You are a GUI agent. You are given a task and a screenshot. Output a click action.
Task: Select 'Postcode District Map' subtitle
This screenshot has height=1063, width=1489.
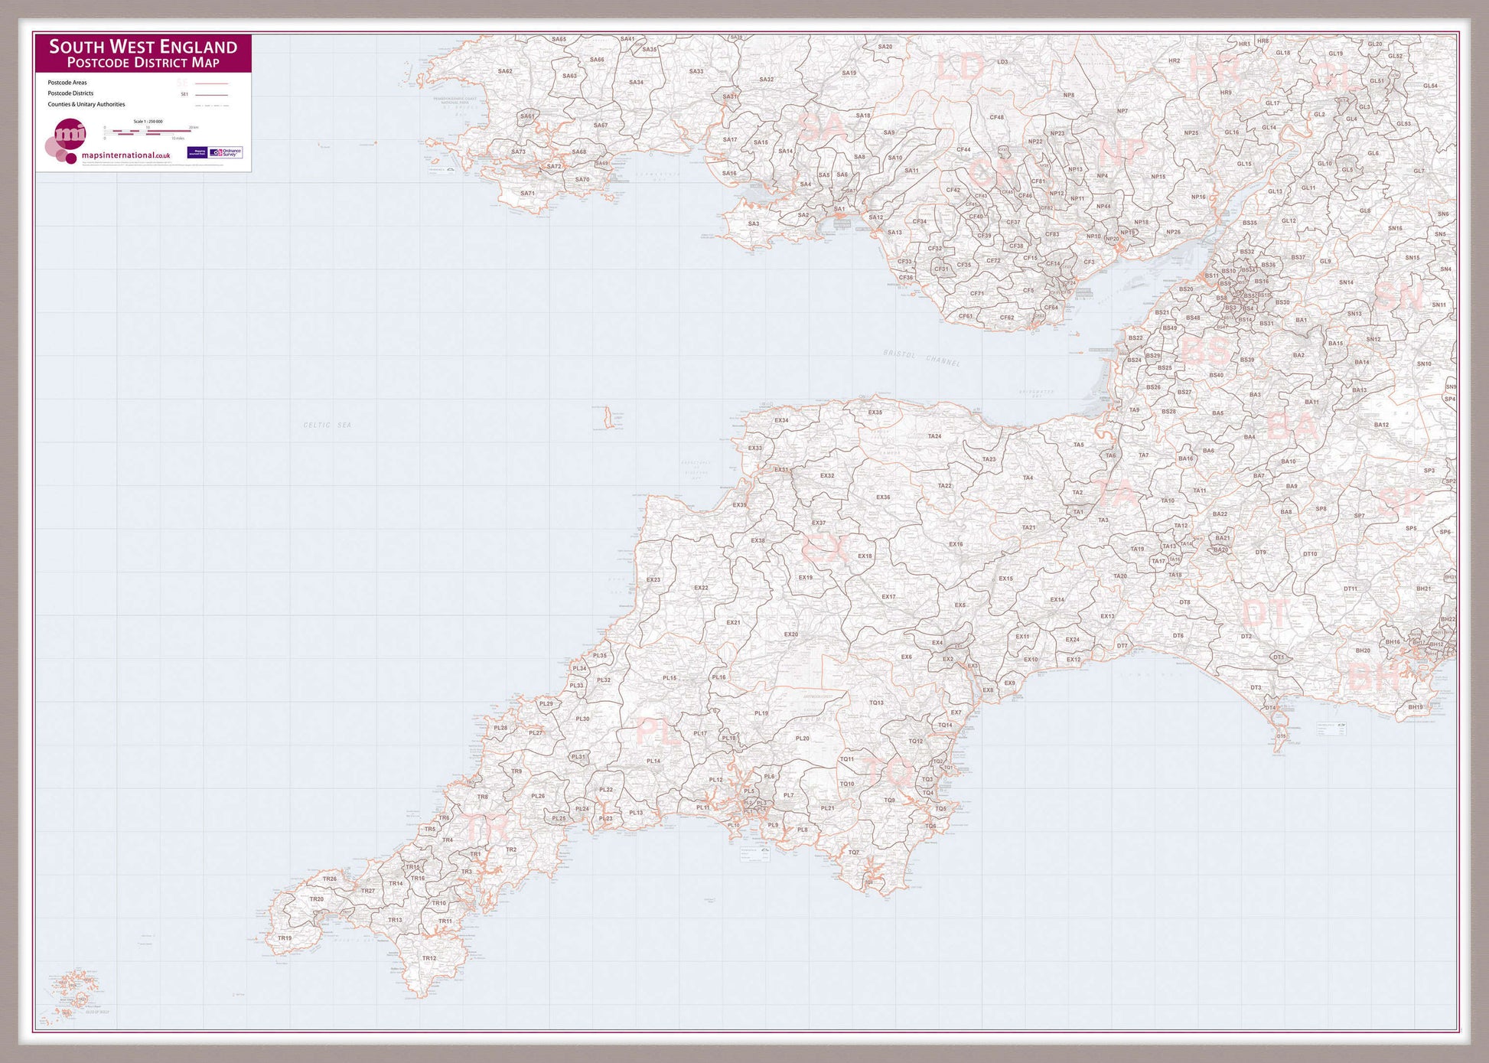click(x=143, y=63)
